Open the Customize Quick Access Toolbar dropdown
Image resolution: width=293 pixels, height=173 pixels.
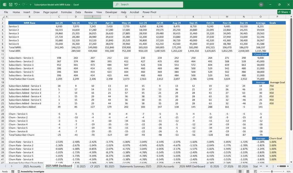pyautogui.click(x=30, y=5)
